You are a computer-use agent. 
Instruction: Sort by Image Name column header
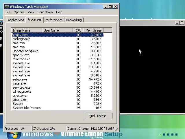point(27,30)
